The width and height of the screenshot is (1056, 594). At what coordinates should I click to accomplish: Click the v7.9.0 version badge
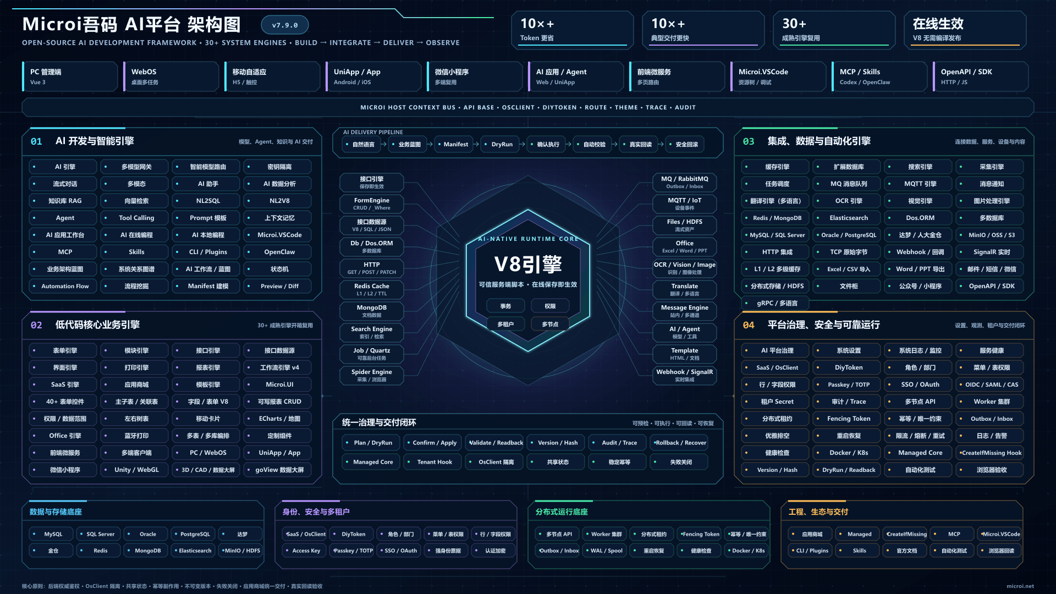point(285,25)
